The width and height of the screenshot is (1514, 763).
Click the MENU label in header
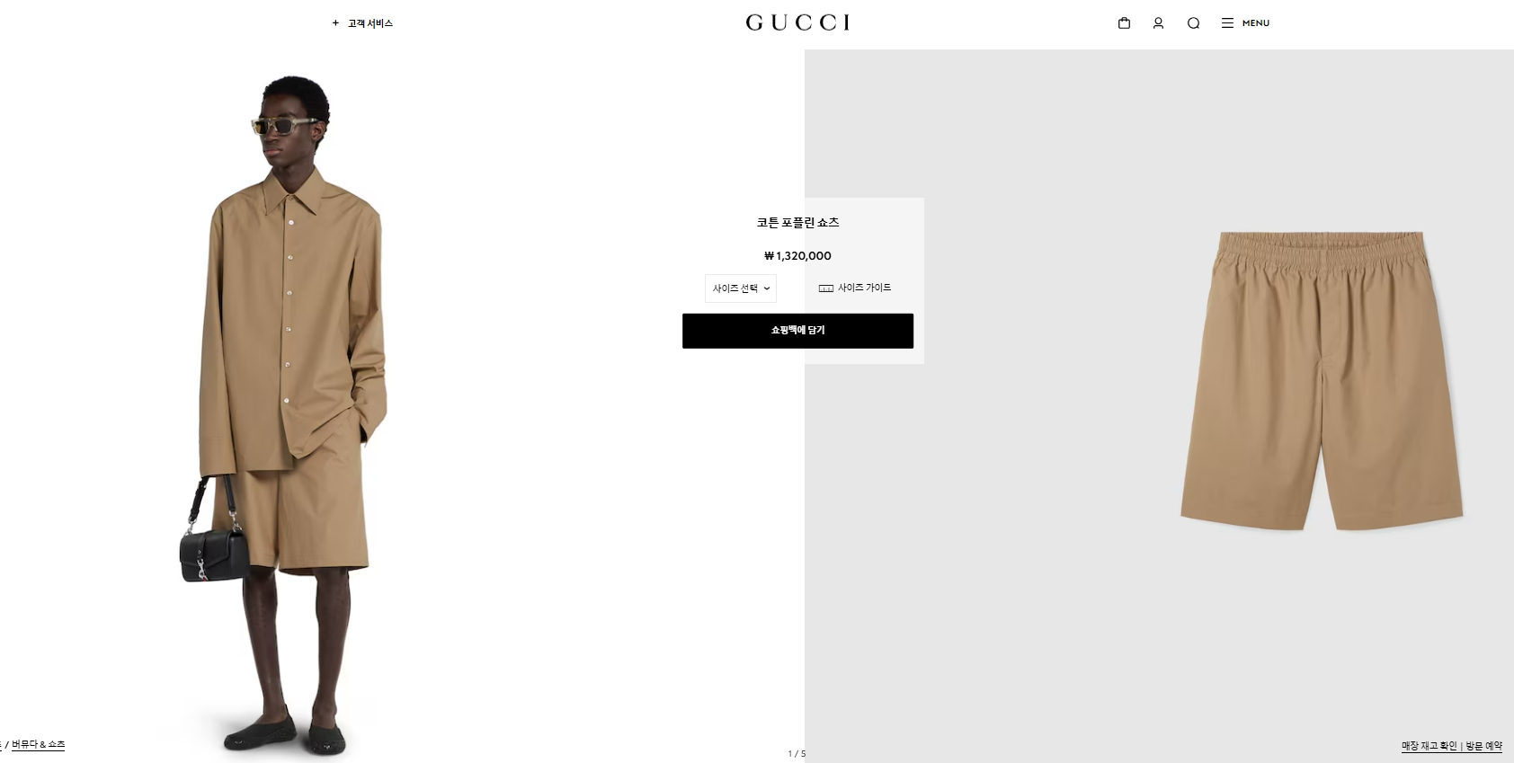point(1256,23)
